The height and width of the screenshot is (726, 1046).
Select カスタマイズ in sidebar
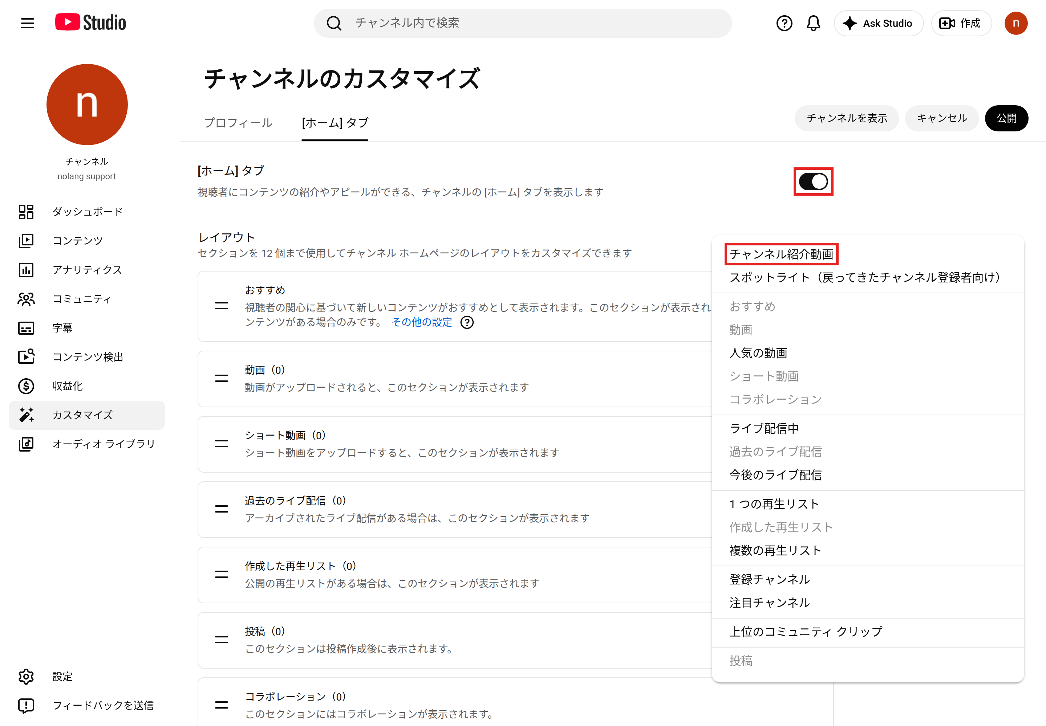click(86, 415)
